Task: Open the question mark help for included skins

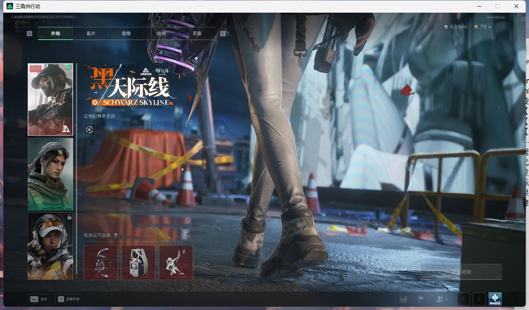Action: 116,236
